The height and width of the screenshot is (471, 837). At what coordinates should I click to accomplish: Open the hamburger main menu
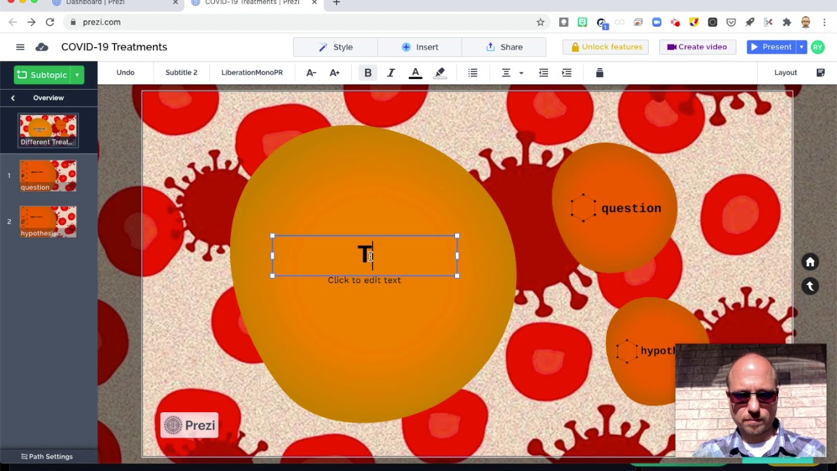20,47
